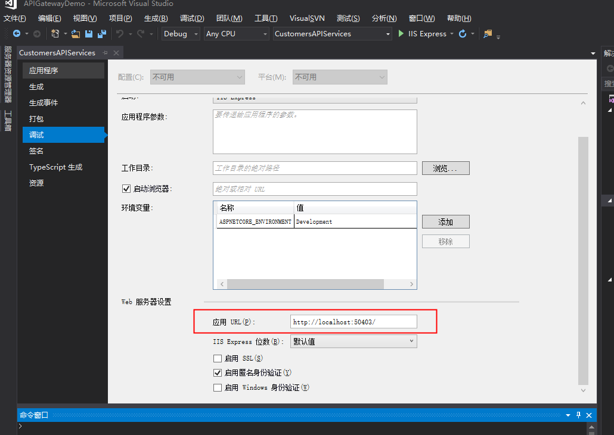Open the 团队(M) menu

[229, 18]
